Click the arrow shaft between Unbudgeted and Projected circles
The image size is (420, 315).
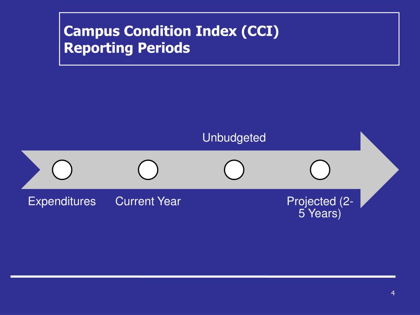(x=277, y=170)
